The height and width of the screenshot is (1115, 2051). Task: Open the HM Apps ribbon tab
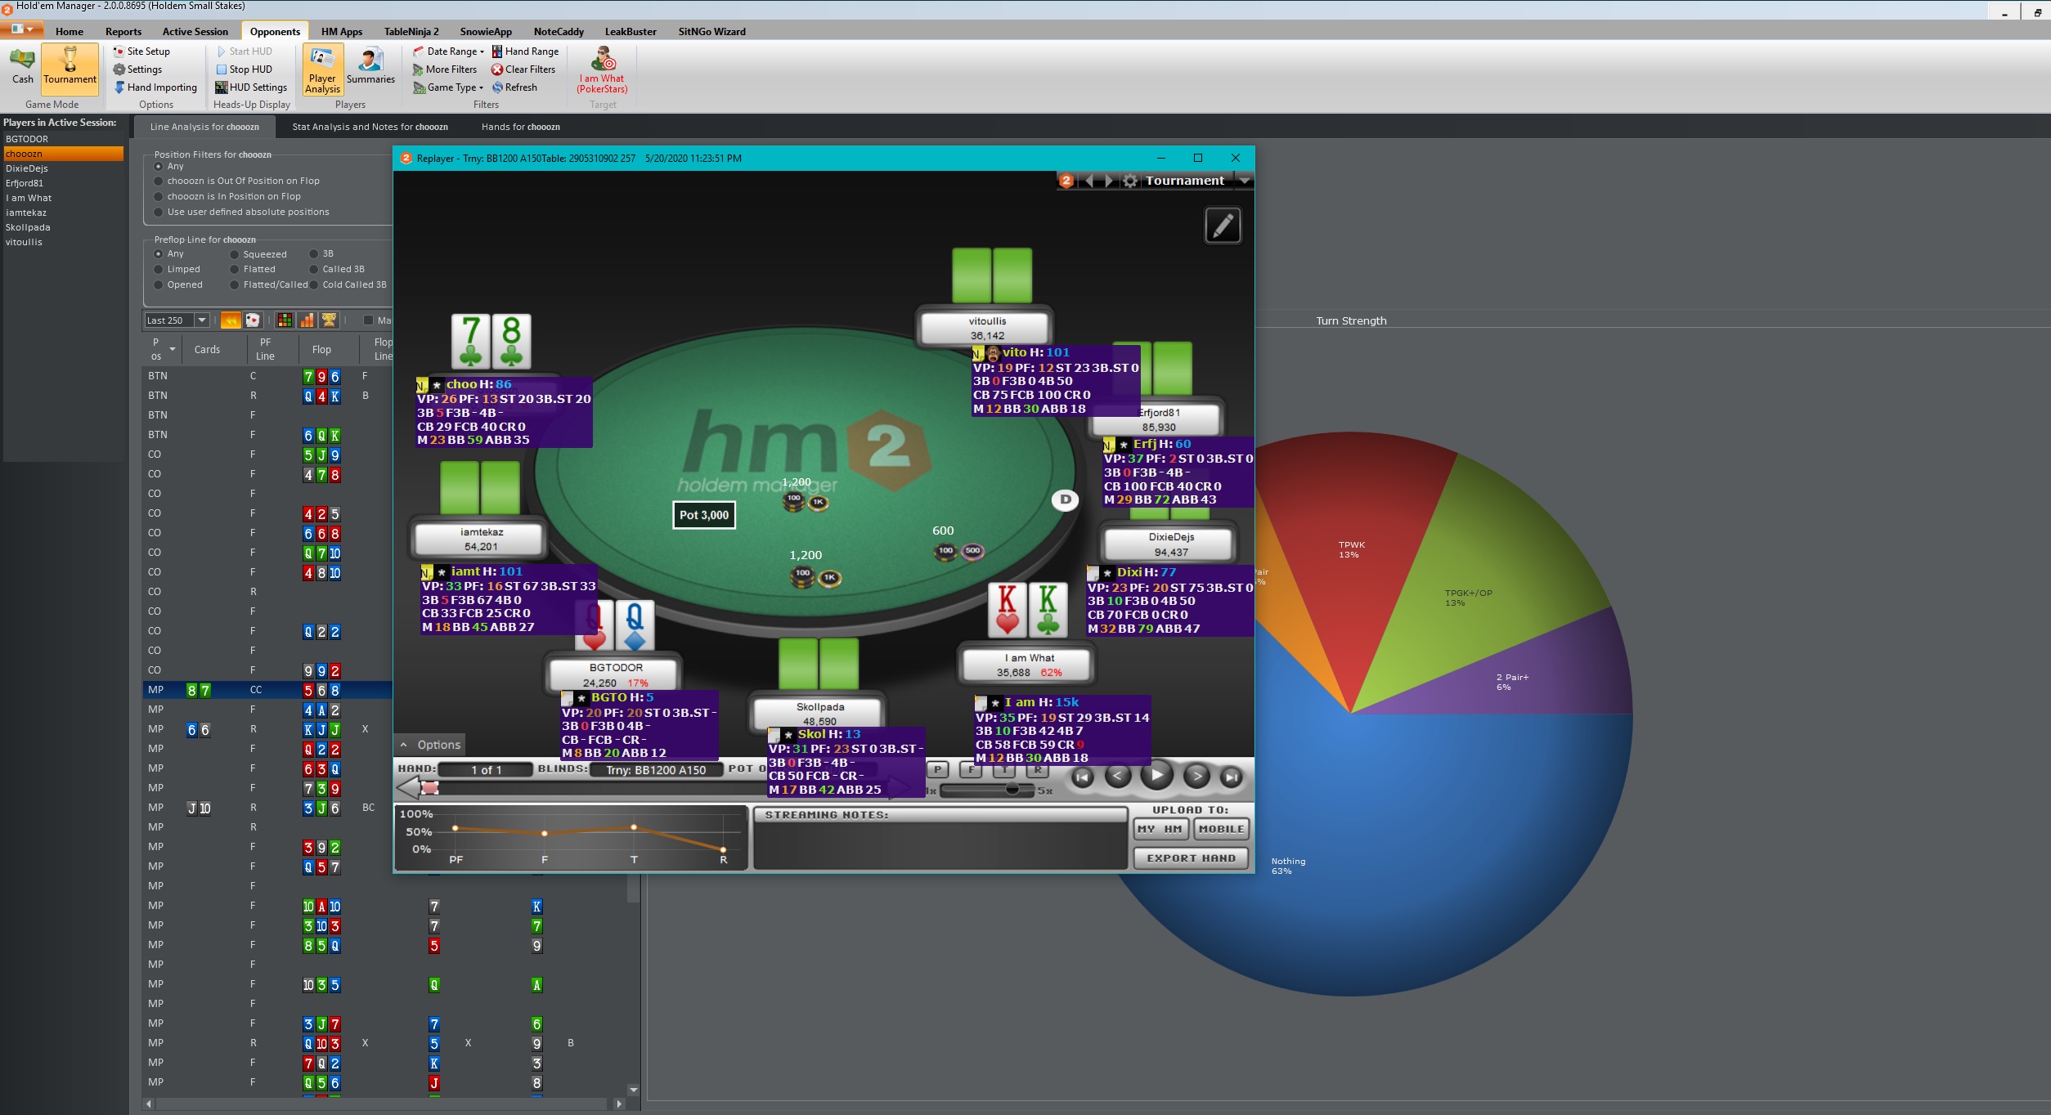pyautogui.click(x=342, y=32)
